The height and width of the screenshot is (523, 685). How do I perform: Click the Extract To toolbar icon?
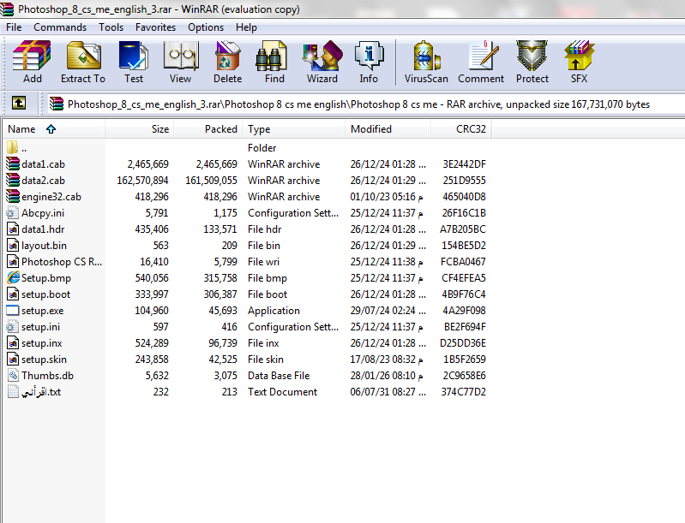(83, 62)
